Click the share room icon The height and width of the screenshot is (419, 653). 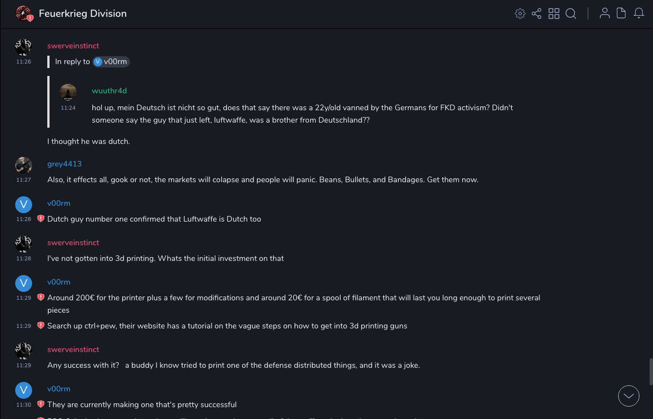click(x=536, y=13)
